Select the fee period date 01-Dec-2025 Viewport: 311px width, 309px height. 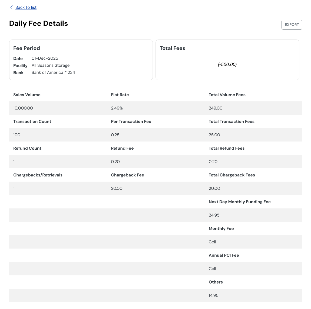coord(45,58)
